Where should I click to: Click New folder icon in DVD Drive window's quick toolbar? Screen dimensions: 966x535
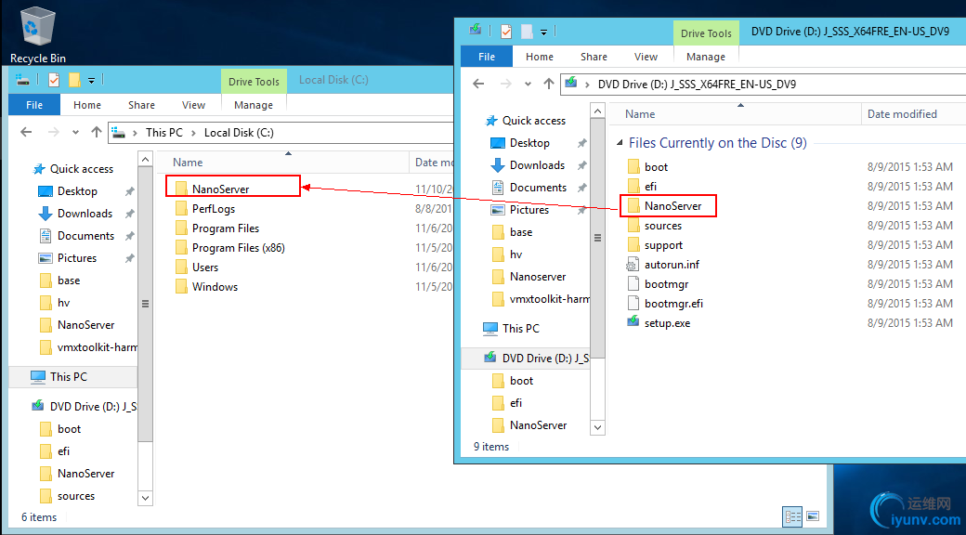pos(527,32)
